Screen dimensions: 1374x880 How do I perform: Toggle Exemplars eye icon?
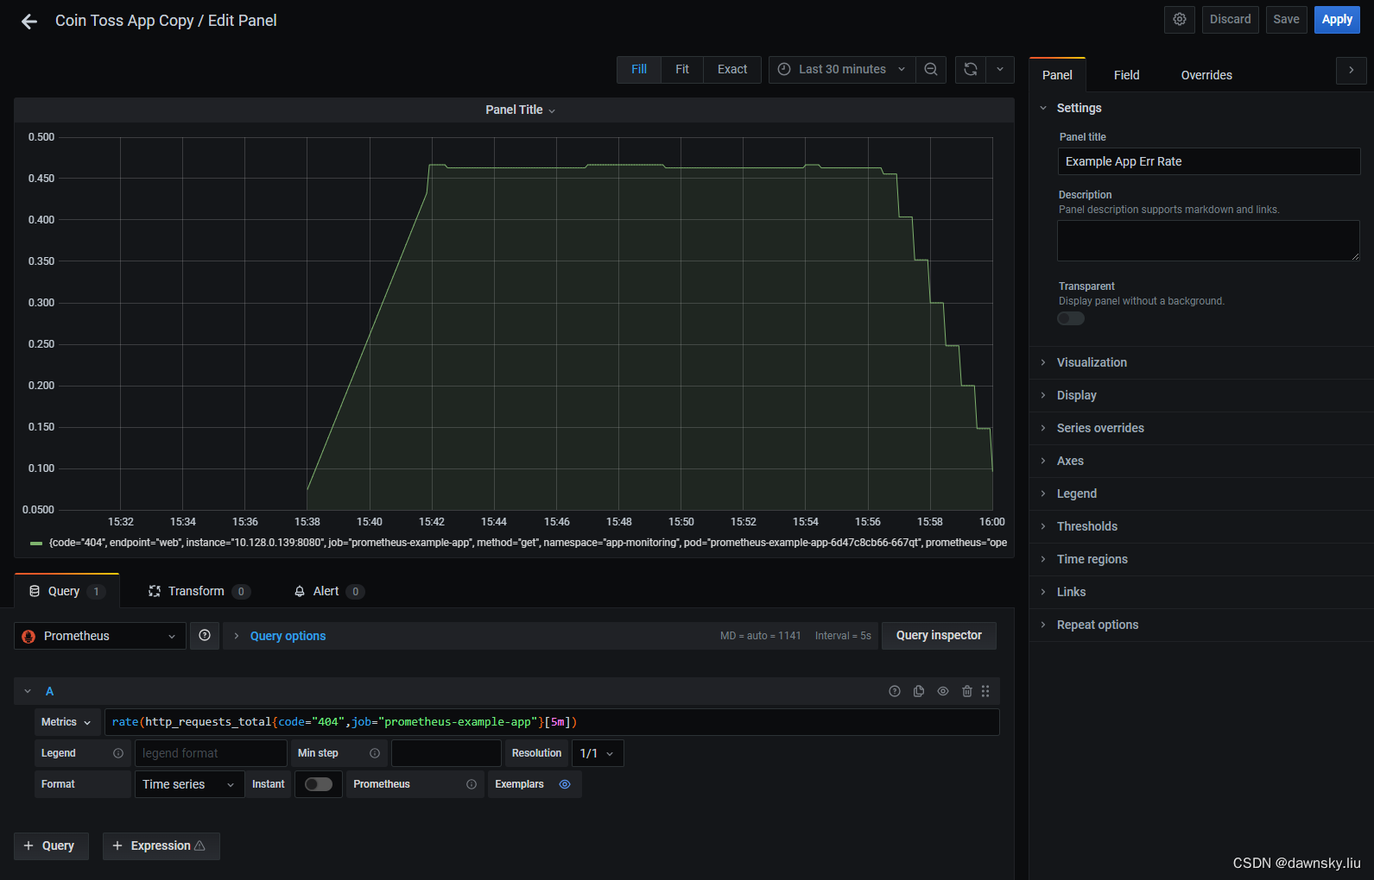[x=565, y=784]
